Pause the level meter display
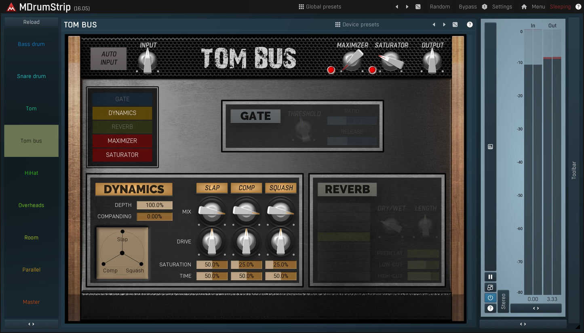The image size is (584, 333). click(x=490, y=277)
